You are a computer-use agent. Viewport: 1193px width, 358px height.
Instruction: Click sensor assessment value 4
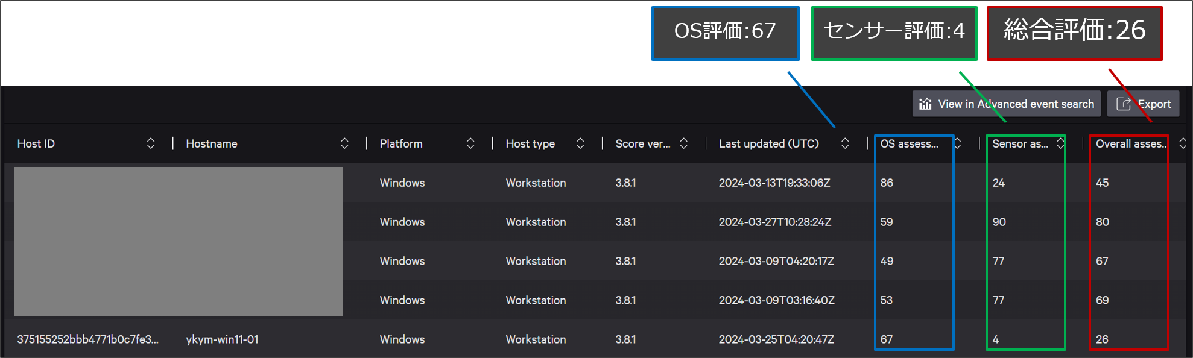tap(996, 339)
